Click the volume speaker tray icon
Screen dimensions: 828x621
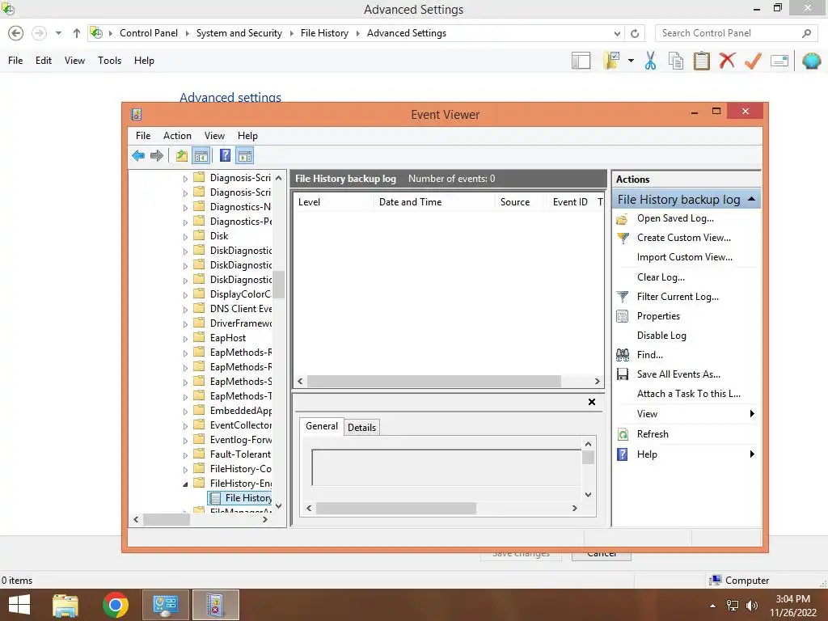click(x=752, y=606)
